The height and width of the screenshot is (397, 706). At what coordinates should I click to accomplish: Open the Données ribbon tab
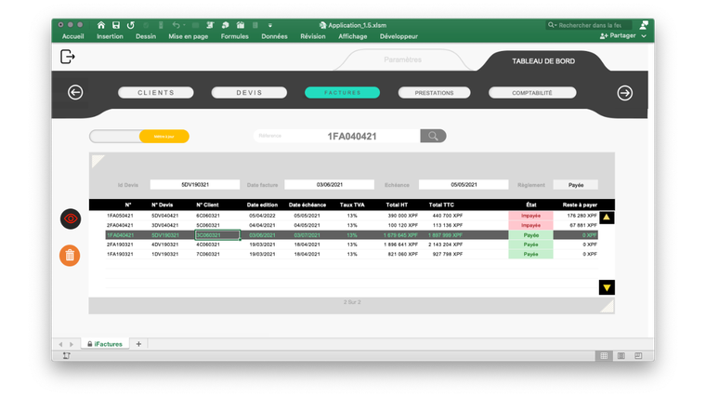pos(274,36)
